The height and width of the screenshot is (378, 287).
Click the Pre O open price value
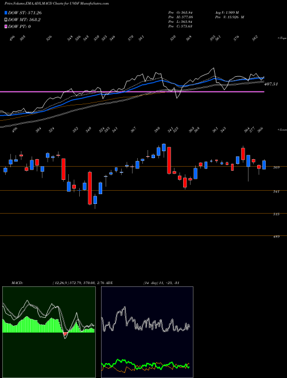point(180,13)
